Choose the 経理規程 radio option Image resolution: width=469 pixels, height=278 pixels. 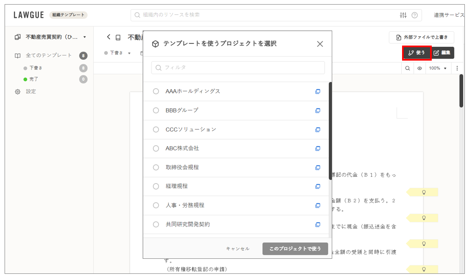tap(156, 186)
